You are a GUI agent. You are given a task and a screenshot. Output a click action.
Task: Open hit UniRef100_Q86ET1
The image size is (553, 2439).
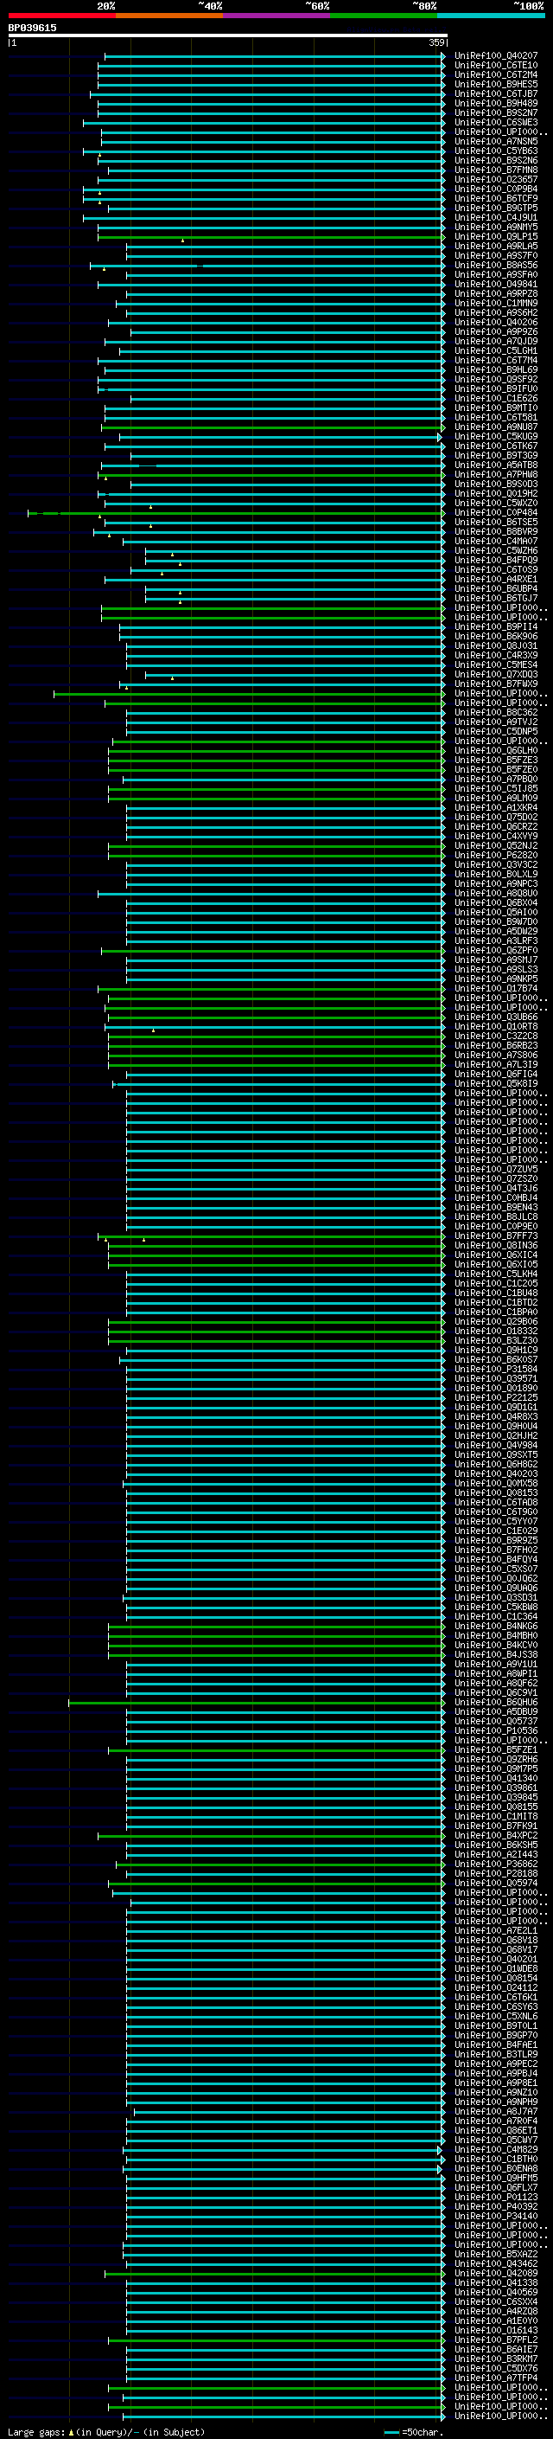[x=496, y=2130]
